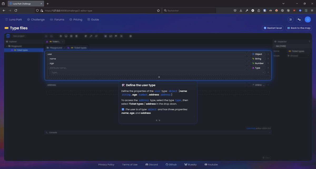This screenshot has width=316, height=169.
Task: Open the Pricing menu item
Action: (x=76, y=20)
